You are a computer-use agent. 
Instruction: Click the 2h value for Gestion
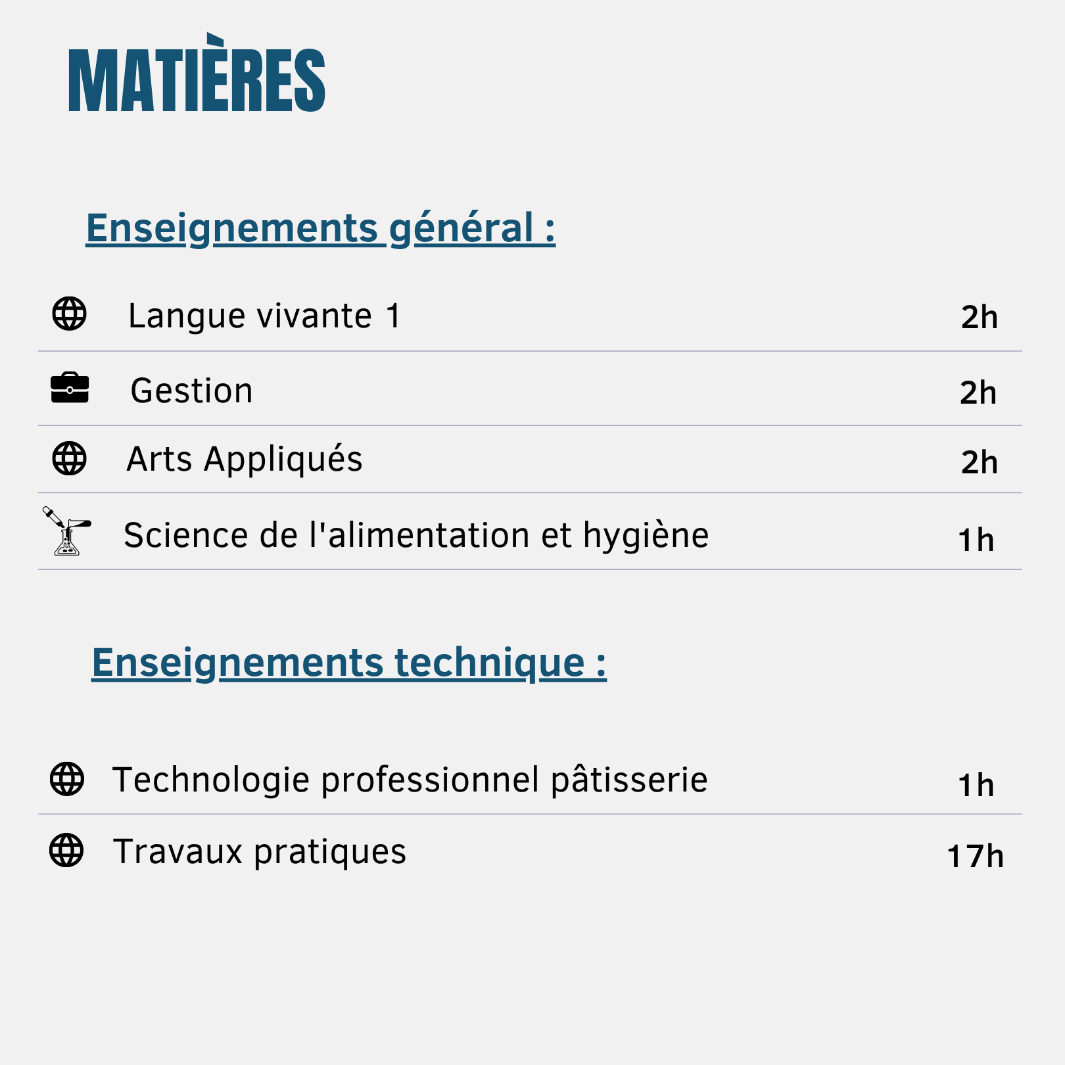coord(978,393)
